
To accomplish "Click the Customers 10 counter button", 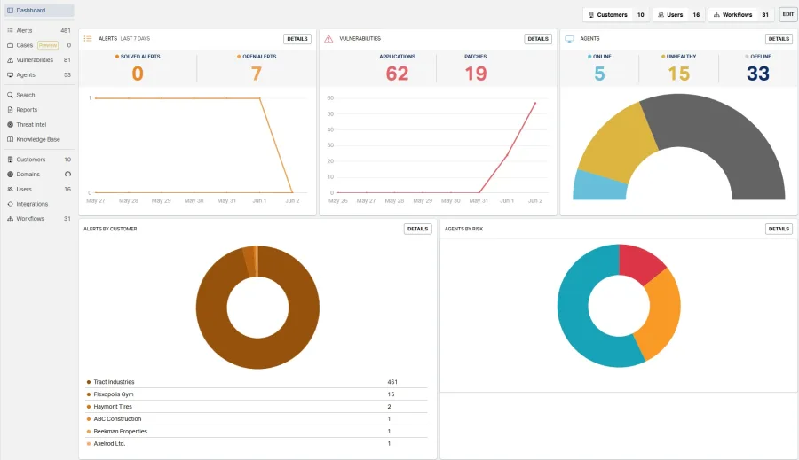I will point(615,15).
